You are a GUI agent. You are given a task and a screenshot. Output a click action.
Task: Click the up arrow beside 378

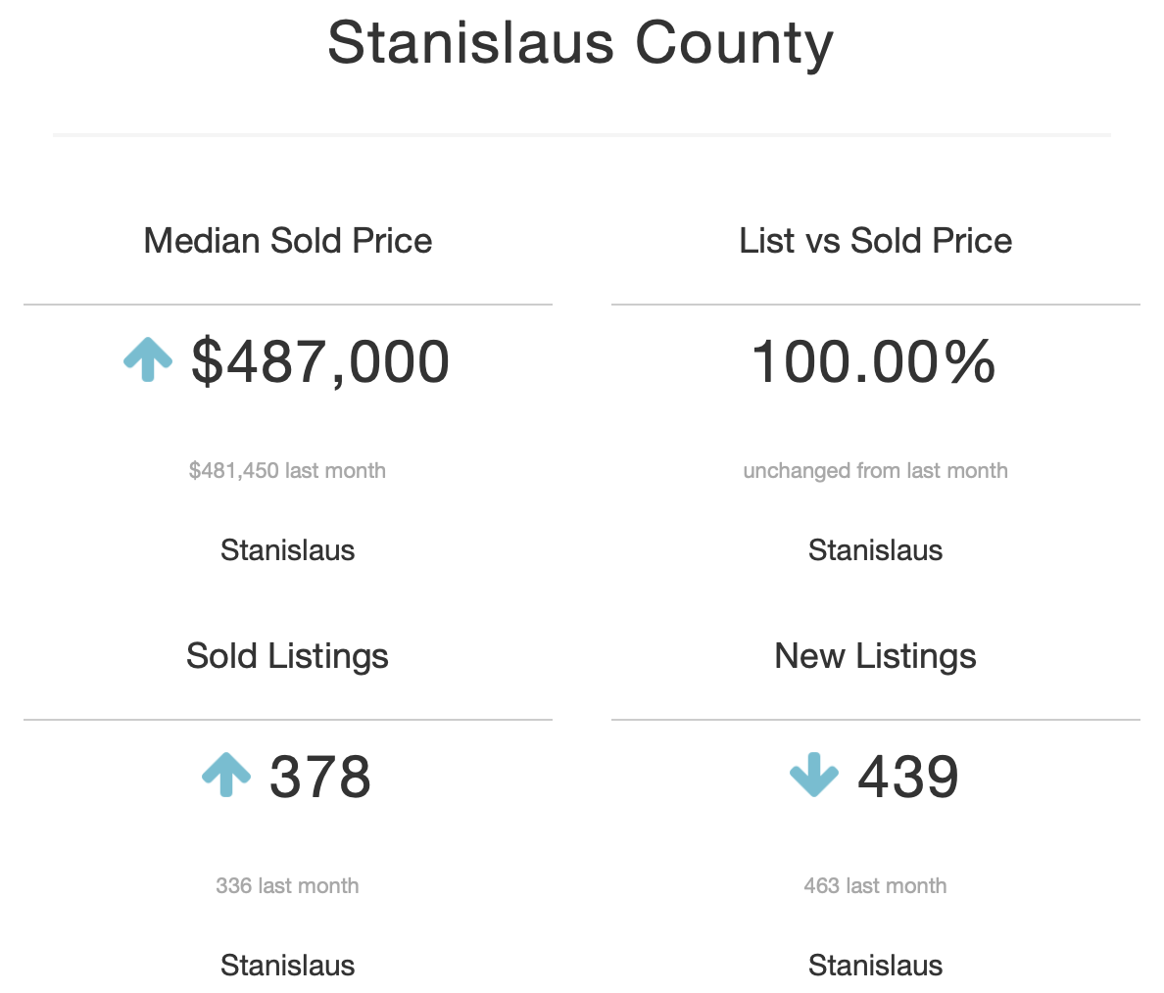226,775
